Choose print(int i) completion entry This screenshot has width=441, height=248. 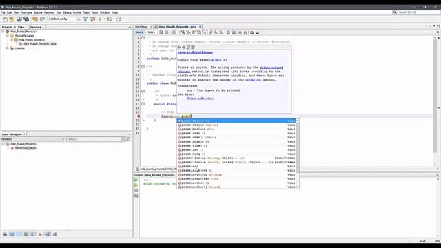pos(236,150)
